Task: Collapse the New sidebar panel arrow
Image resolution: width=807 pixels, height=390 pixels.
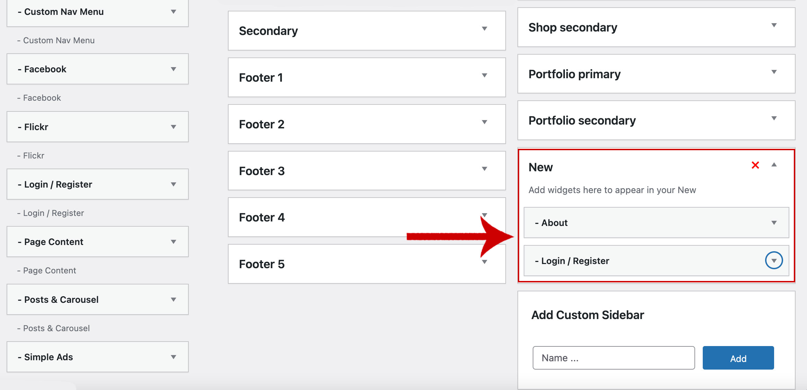Action: click(774, 165)
